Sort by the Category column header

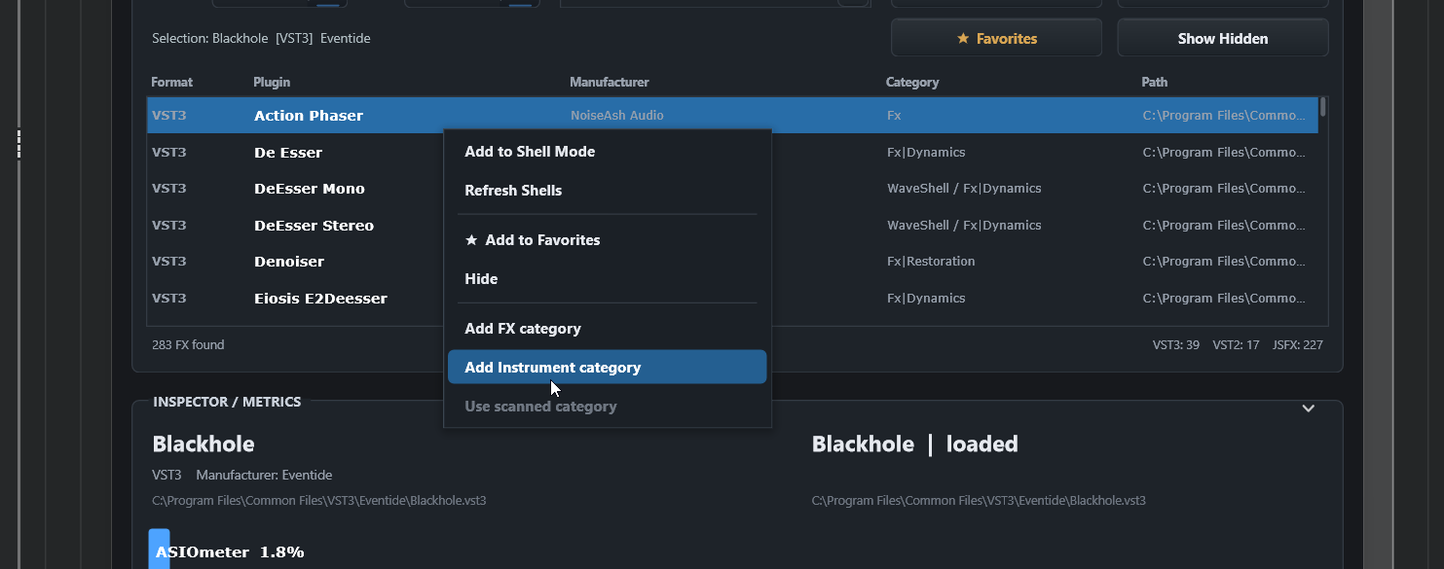[x=912, y=82]
